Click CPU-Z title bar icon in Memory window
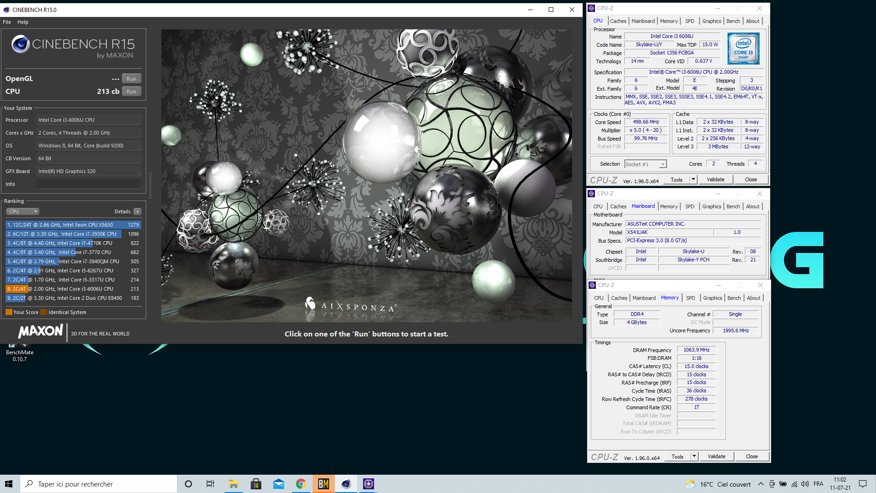 point(592,285)
